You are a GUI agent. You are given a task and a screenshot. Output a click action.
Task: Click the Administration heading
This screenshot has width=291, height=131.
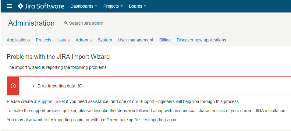tap(31, 23)
